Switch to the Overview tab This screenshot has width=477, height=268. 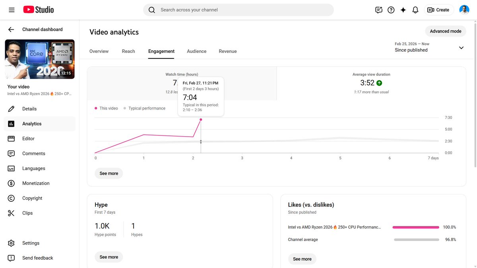tap(99, 51)
